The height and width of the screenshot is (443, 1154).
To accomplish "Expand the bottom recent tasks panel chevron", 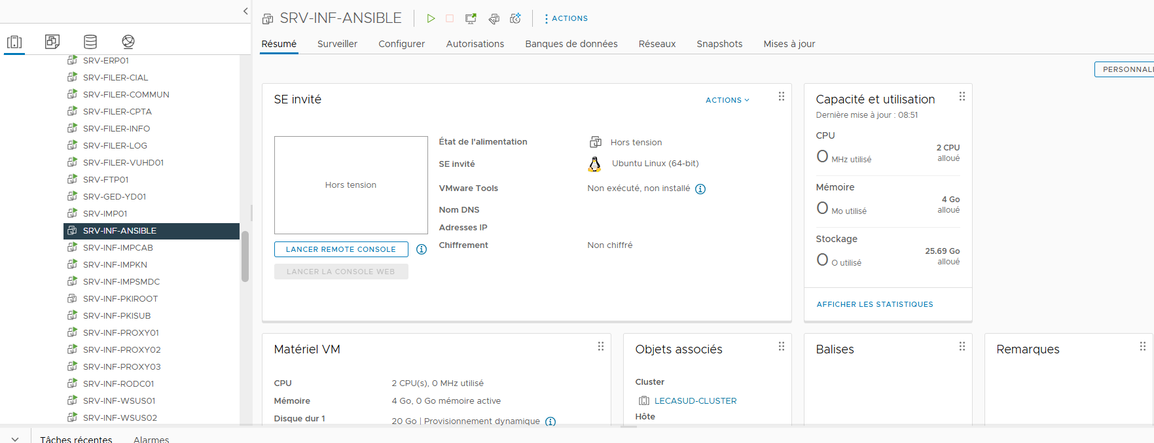I will pos(15,439).
